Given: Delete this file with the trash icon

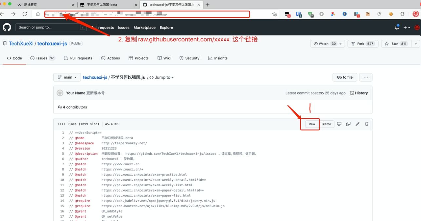Looking at the screenshot, I should [367, 124].
